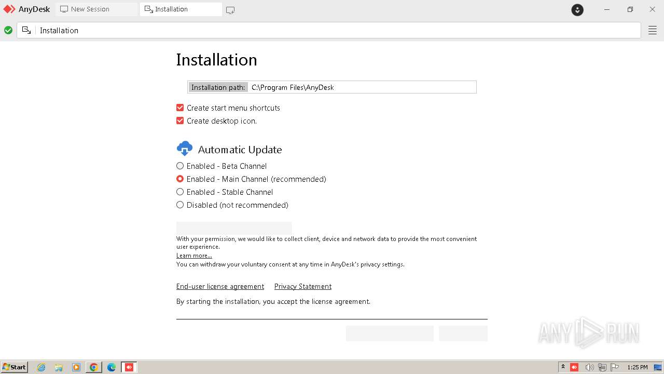Viewport: 664px width, 374px height.
Task: Open End-user license agreement link
Action: click(x=220, y=287)
